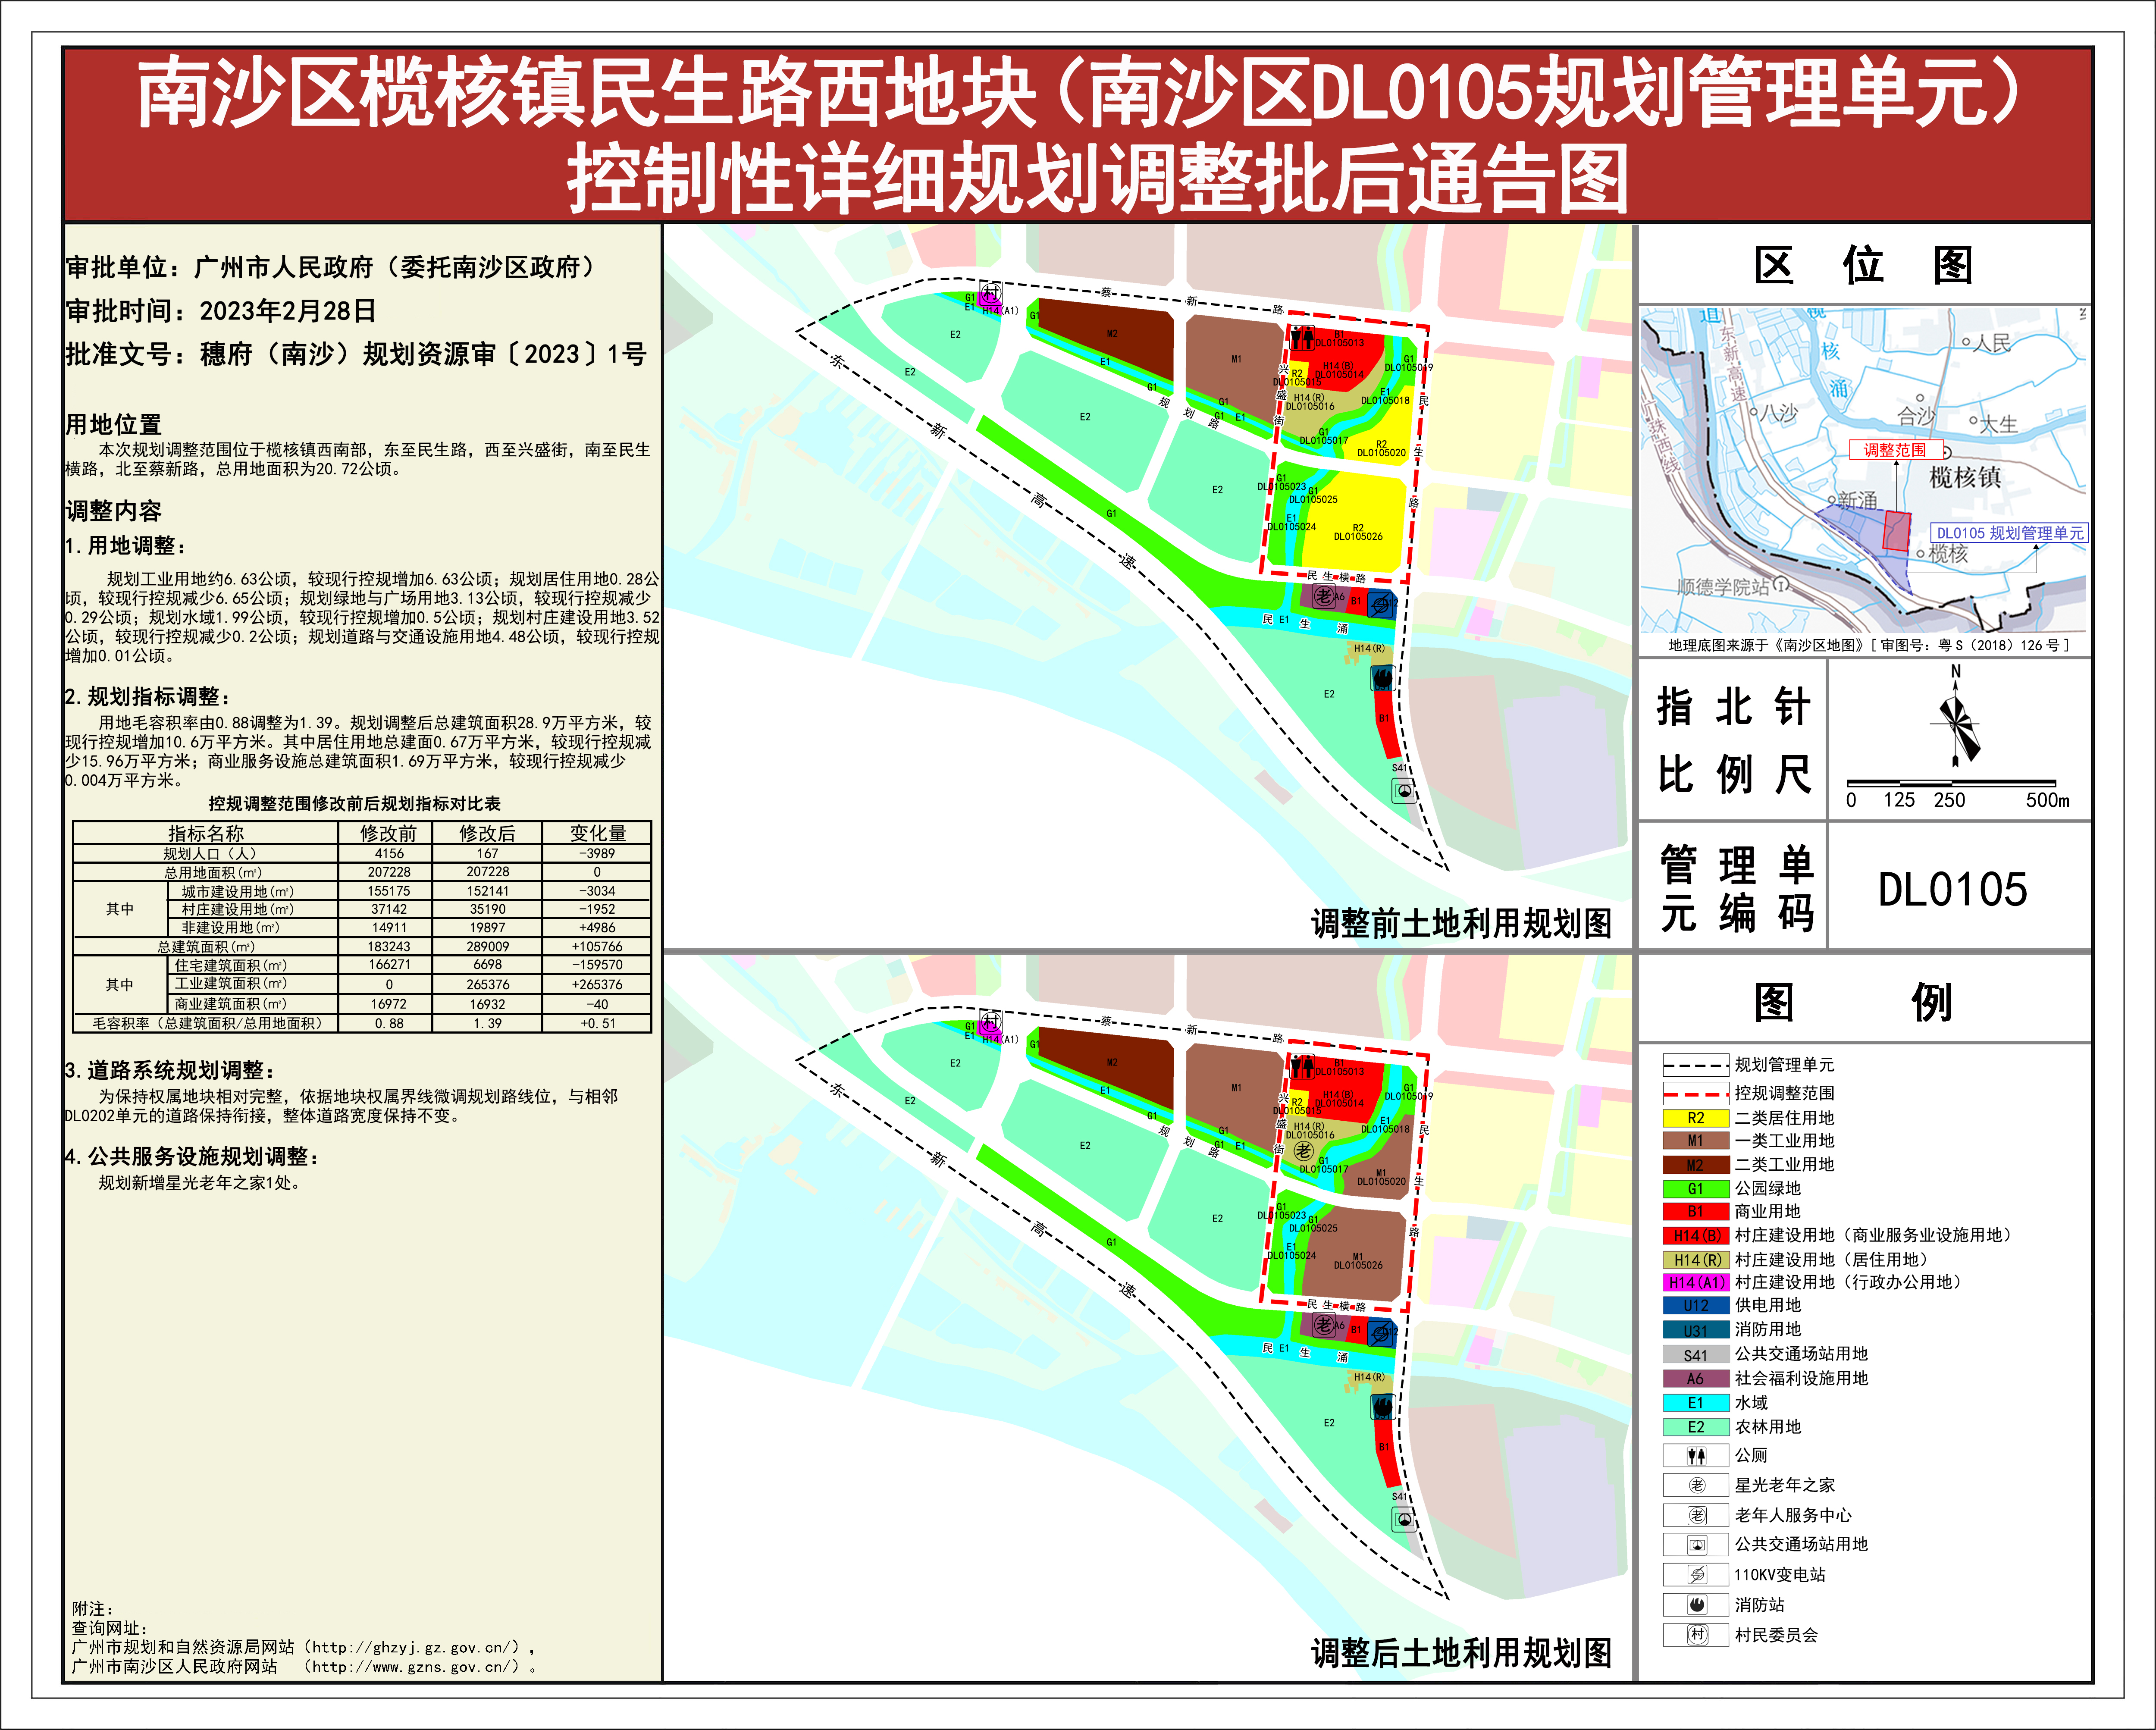Click the scale bar under the north arrow
The image size is (2156, 1730).
(1951, 783)
